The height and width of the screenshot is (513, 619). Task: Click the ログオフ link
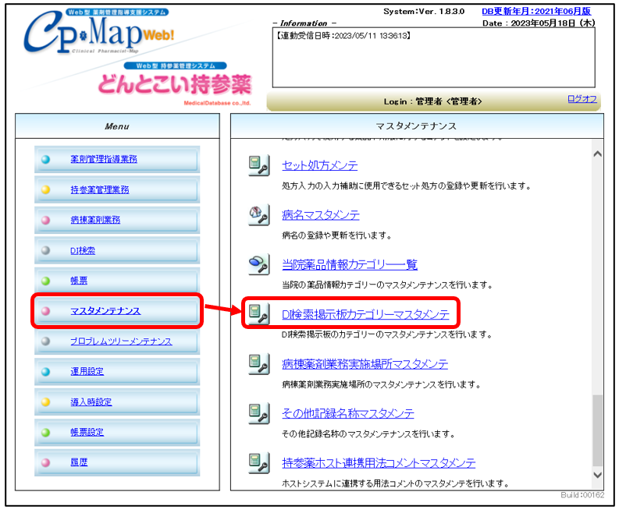click(x=582, y=99)
